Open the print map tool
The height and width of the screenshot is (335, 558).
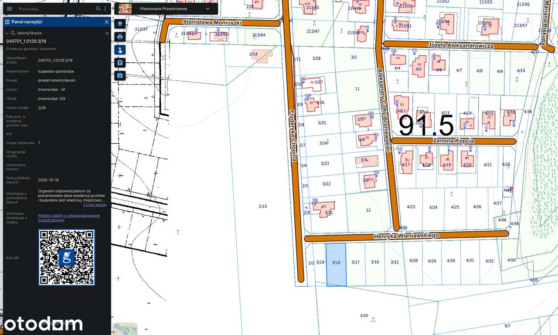[120, 37]
